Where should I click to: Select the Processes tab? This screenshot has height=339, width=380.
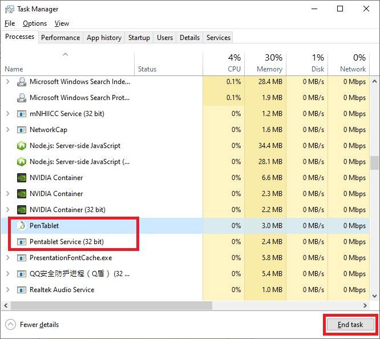pos(19,37)
